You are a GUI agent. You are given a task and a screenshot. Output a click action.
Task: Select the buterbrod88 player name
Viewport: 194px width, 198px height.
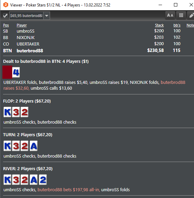[30, 51]
